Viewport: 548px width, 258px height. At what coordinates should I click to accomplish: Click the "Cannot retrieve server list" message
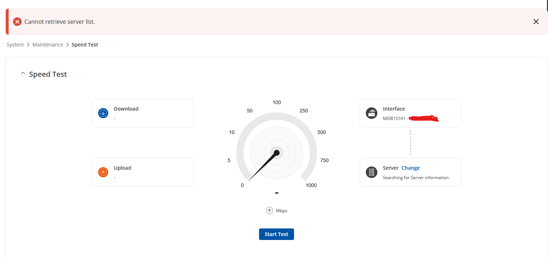click(60, 22)
